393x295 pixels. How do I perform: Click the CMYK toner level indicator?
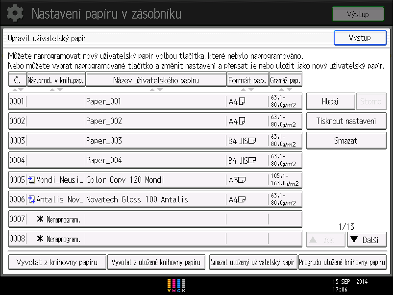(176, 286)
